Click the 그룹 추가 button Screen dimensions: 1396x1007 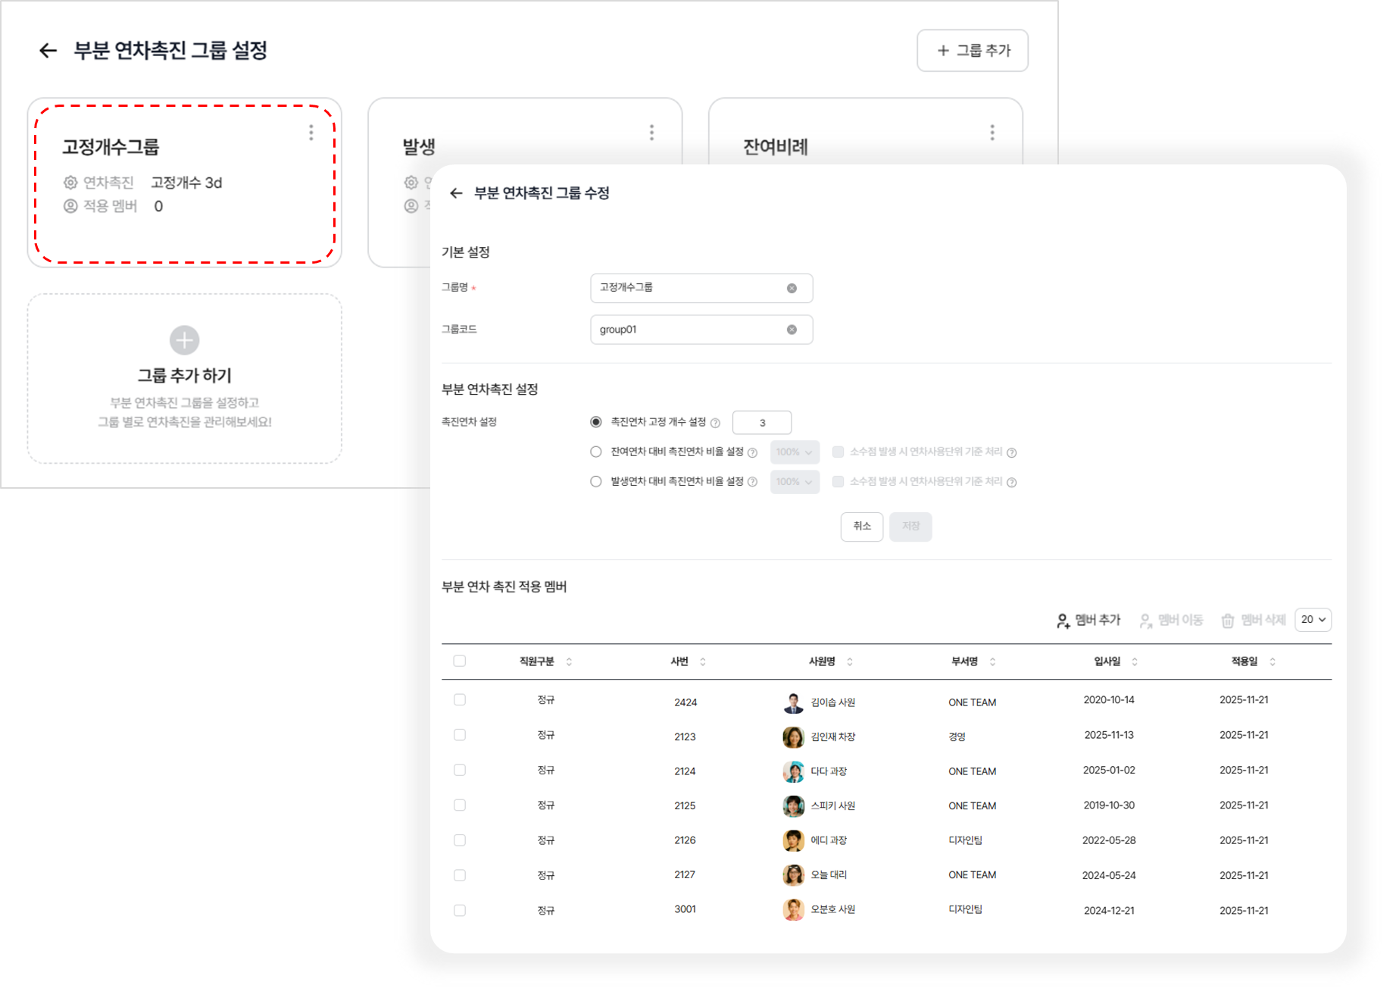[x=973, y=51]
